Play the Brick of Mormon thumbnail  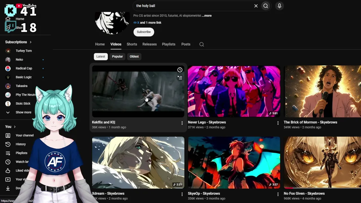(322, 91)
